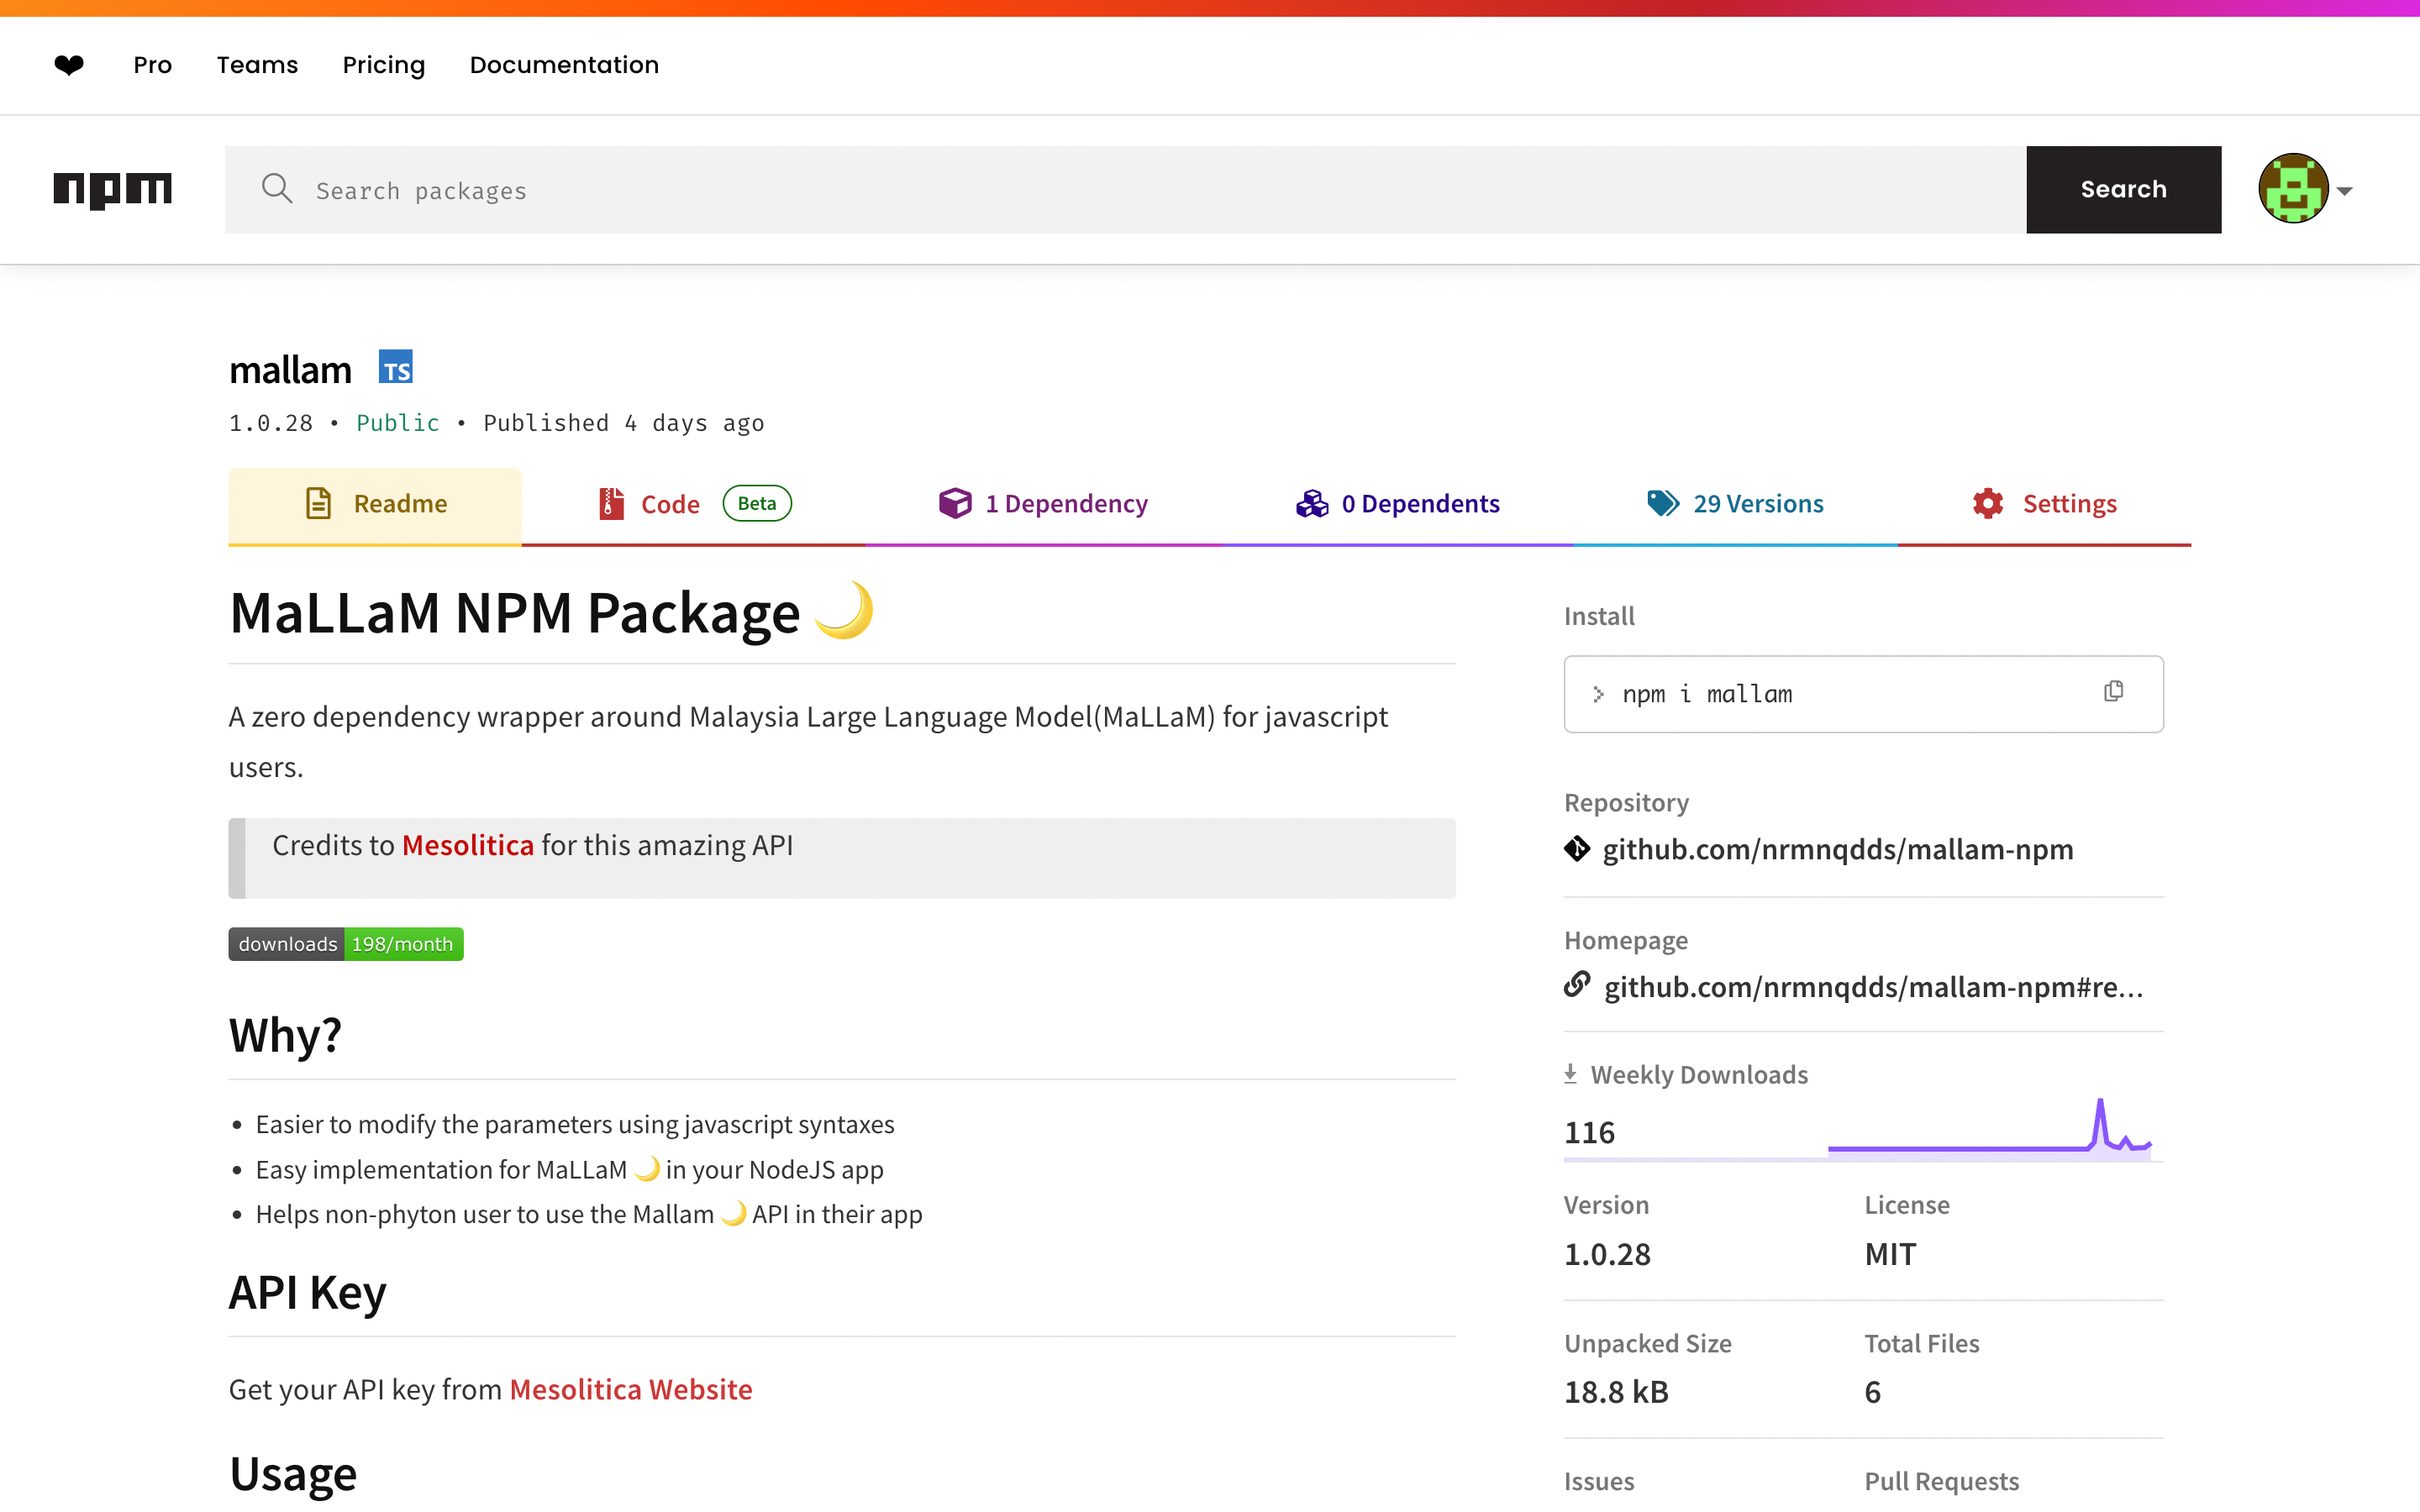
Task: Click the user avatar image
Action: (2293, 188)
